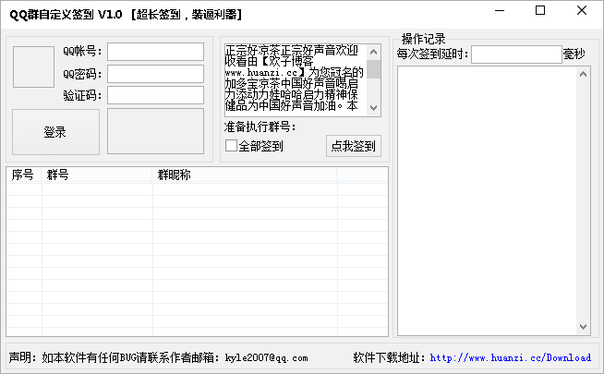Click down arrow of sign-in message scrollbar
Screen dimensions: 604x374
(374, 107)
